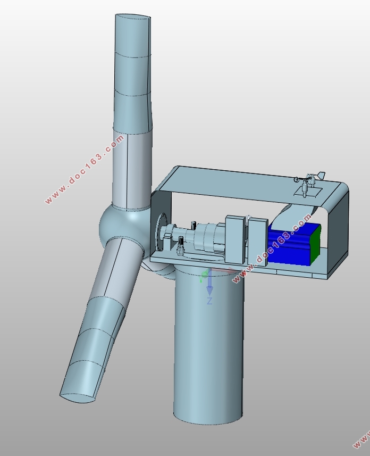This screenshot has height=456, width=370.
Task: Click the Z axis label
Action: pyautogui.click(x=209, y=301)
